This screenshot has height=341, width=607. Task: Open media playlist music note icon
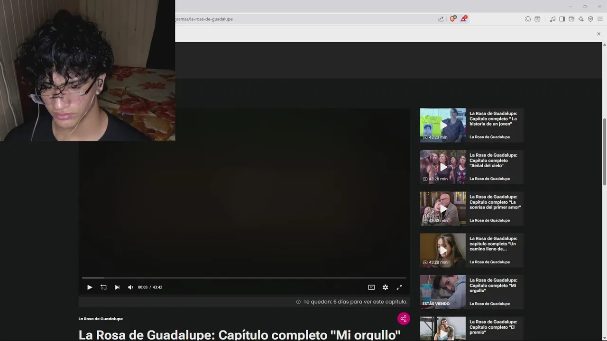[552, 19]
